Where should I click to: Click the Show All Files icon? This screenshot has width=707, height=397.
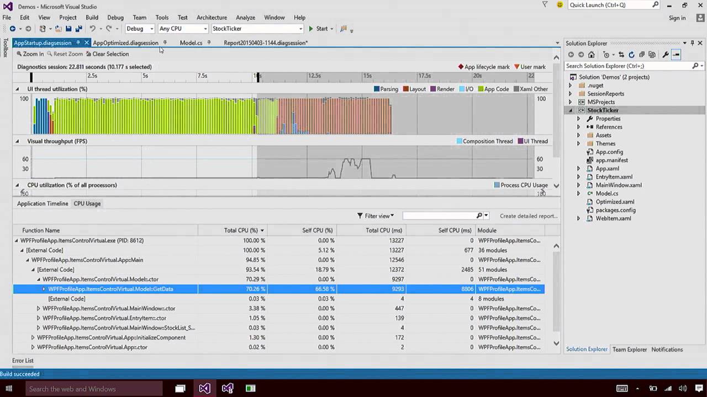pyautogui.click(x=652, y=55)
